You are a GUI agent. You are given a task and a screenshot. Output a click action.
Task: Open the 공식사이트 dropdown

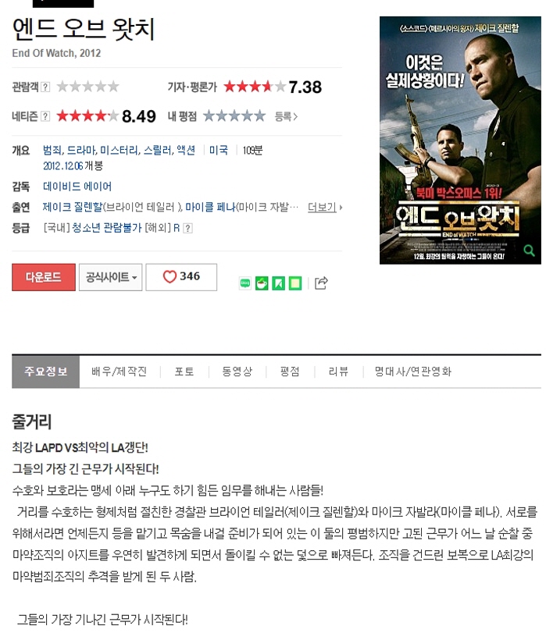pos(110,277)
